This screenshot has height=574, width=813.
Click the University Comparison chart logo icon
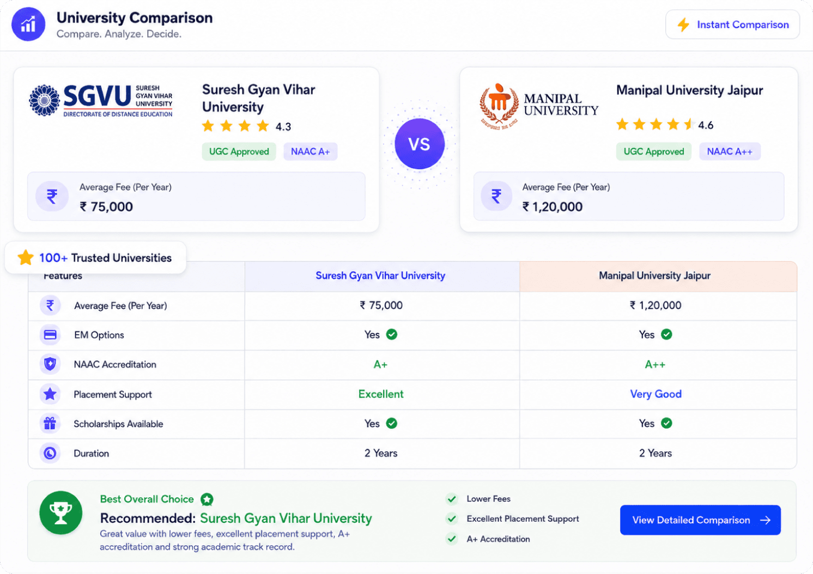[28, 24]
